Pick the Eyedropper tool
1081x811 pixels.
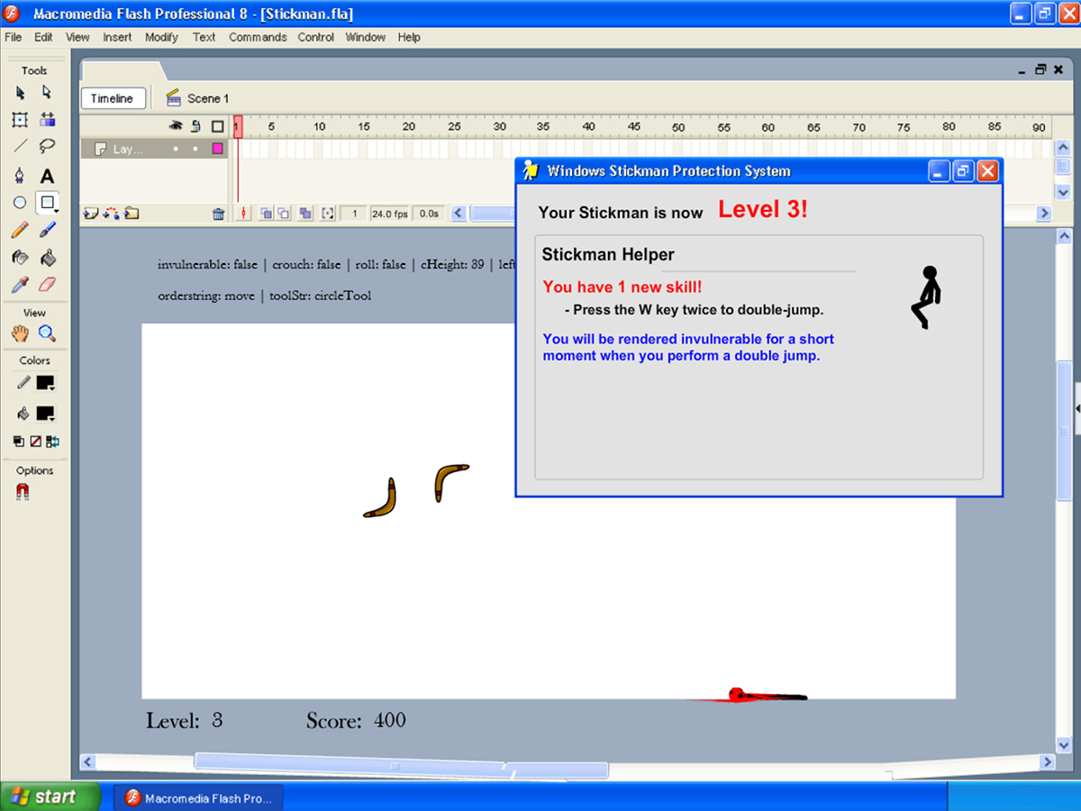tap(20, 285)
